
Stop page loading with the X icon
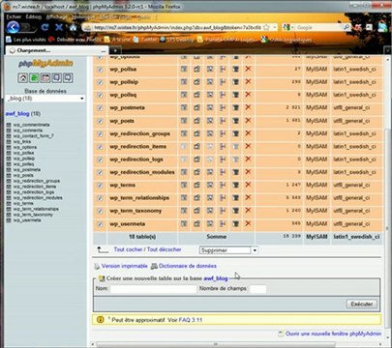pos(59,27)
